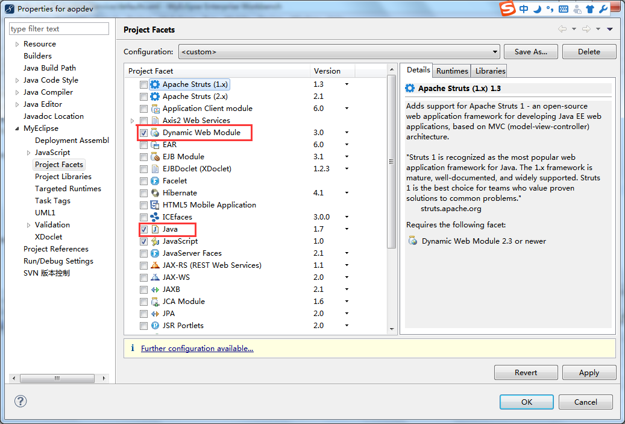Click the Apache Struts (1.x) facet icon
This screenshot has height=424, width=625.
[155, 84]
